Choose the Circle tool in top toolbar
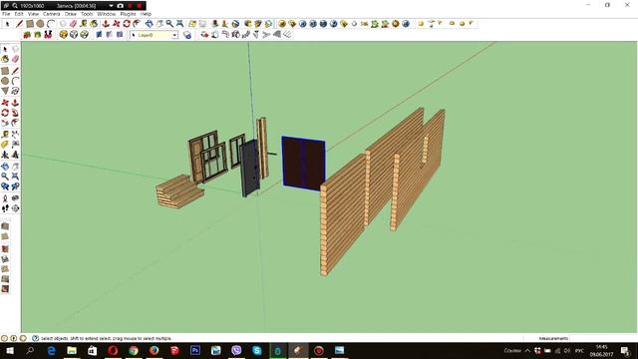Image resolution: width=638 pixels, height=359 pixels. click(x=40, y=24)
